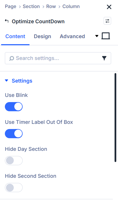Click the Page breadcrumb link

[x=11, y=6]
